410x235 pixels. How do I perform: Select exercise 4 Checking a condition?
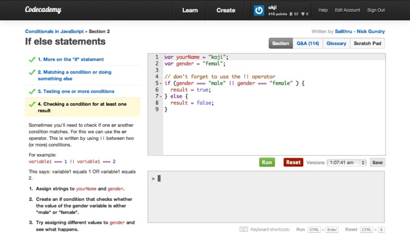pos(82,107)
